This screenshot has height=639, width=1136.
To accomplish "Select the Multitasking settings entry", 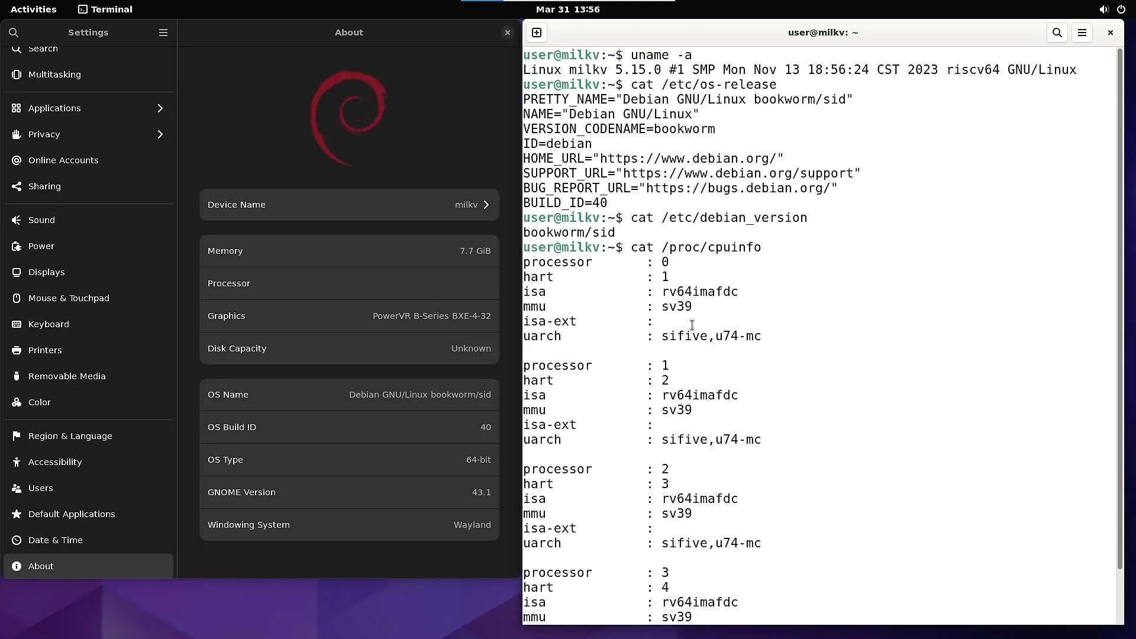I will click(x=54, y=75).
